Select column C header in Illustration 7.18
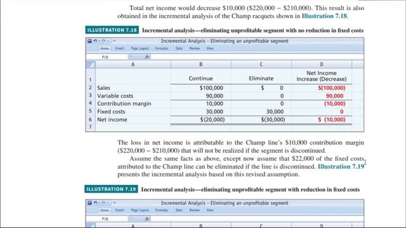 261,65
